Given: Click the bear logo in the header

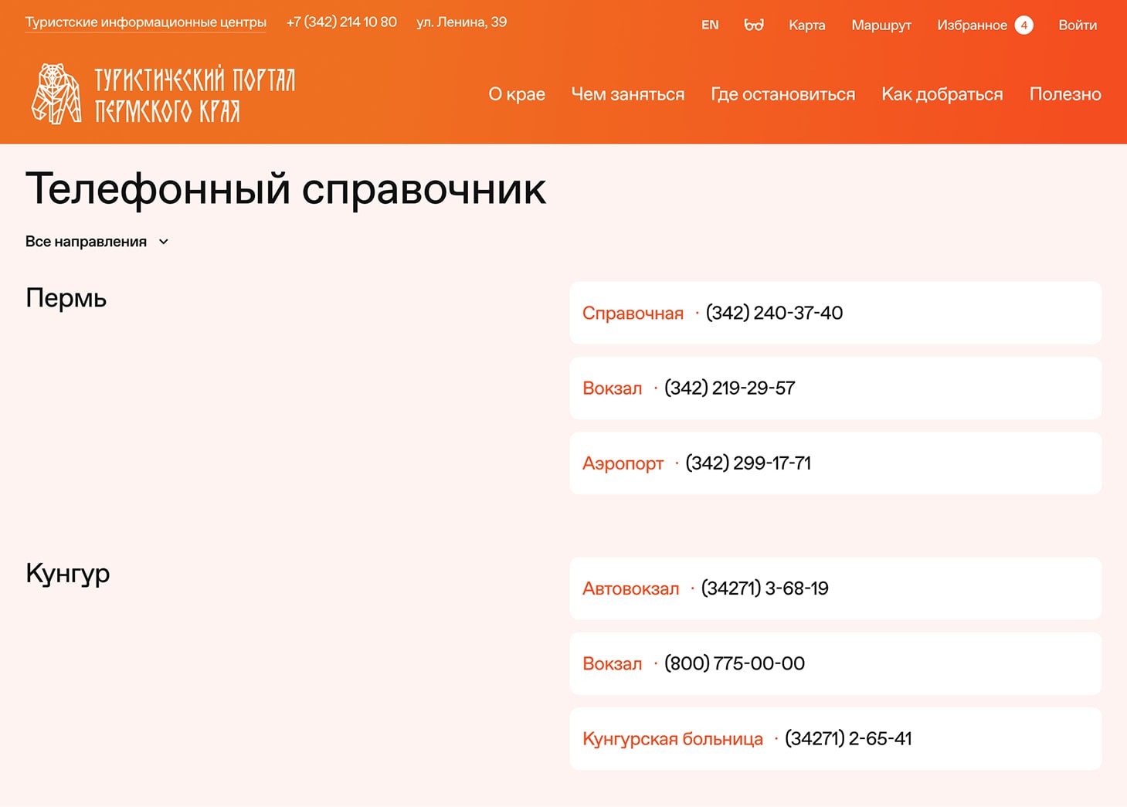Looking at the screenshot, I should point(56,94).
